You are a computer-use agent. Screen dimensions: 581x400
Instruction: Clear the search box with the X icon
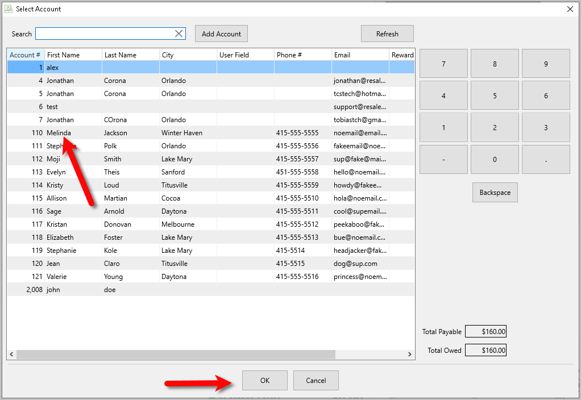pyautogui.click(x=179, y=34)
